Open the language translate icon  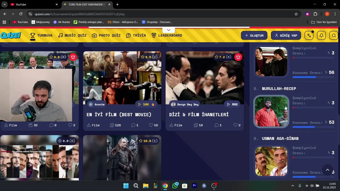(309, 35)
